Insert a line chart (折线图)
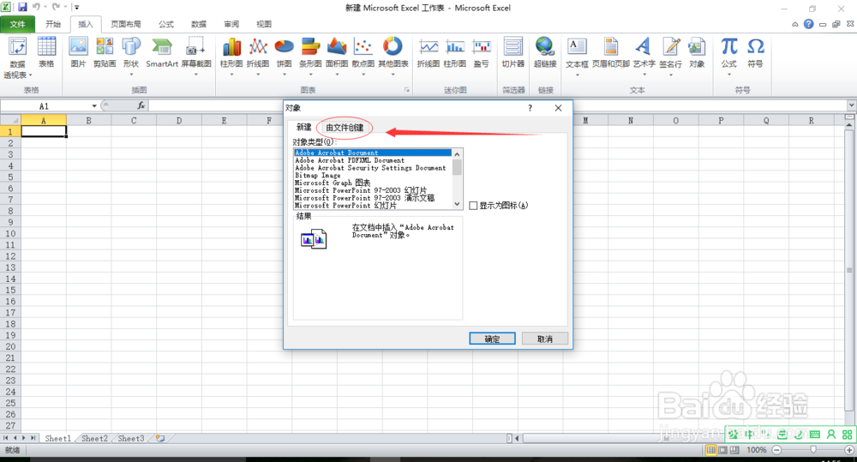This screenshot has width=857, height=462. 258,55
